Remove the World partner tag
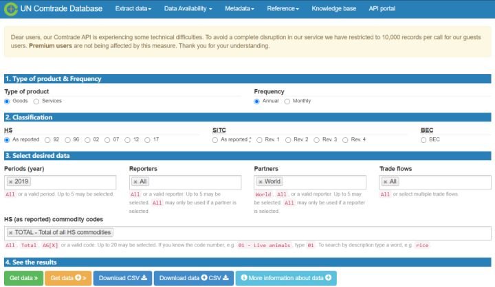Screen dimensions: 495x287 tap(261, 182)
